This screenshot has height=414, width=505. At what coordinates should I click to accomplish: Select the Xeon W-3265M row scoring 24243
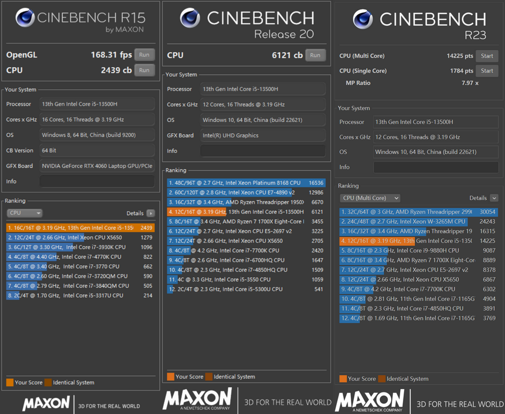[x=419, y=221]
